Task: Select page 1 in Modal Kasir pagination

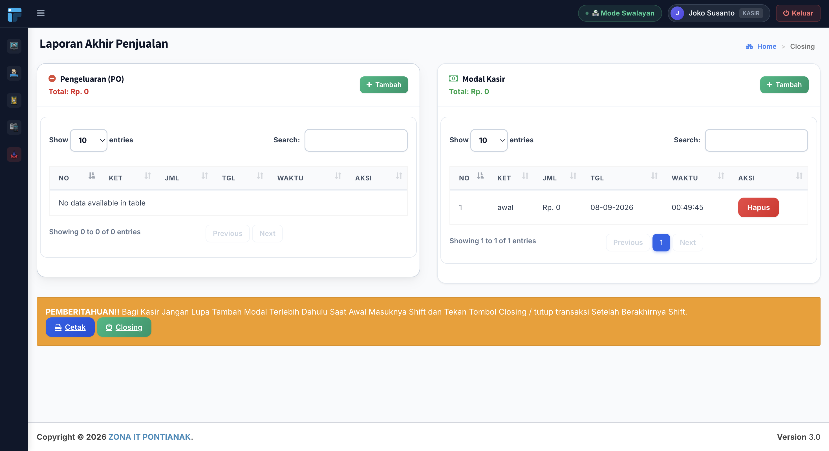Action: (x=661, y=242)
